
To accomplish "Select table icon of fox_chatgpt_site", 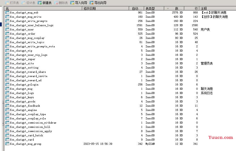I will (x=7, y=63).
